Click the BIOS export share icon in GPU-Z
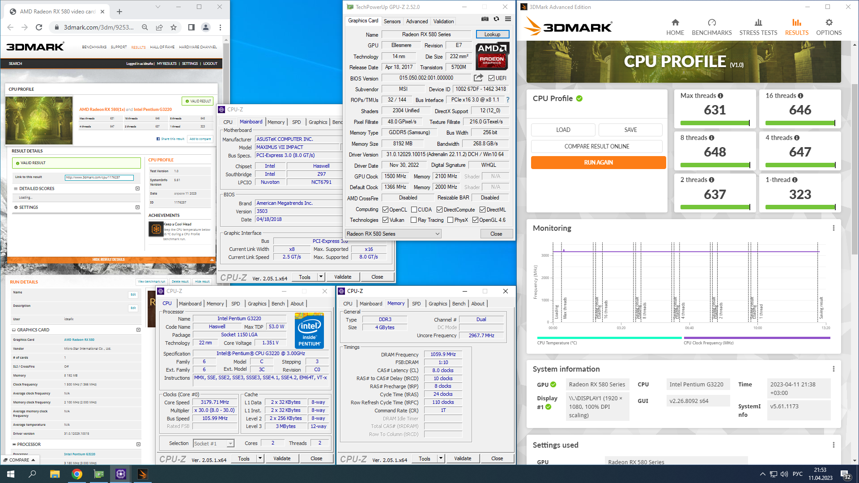 click(x=478, y=78)
